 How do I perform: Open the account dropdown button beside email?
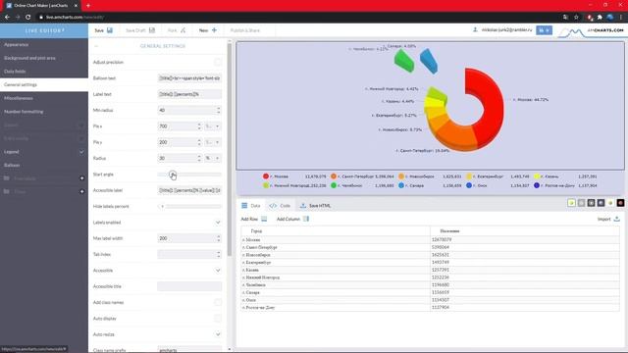(x=544, y=30)
